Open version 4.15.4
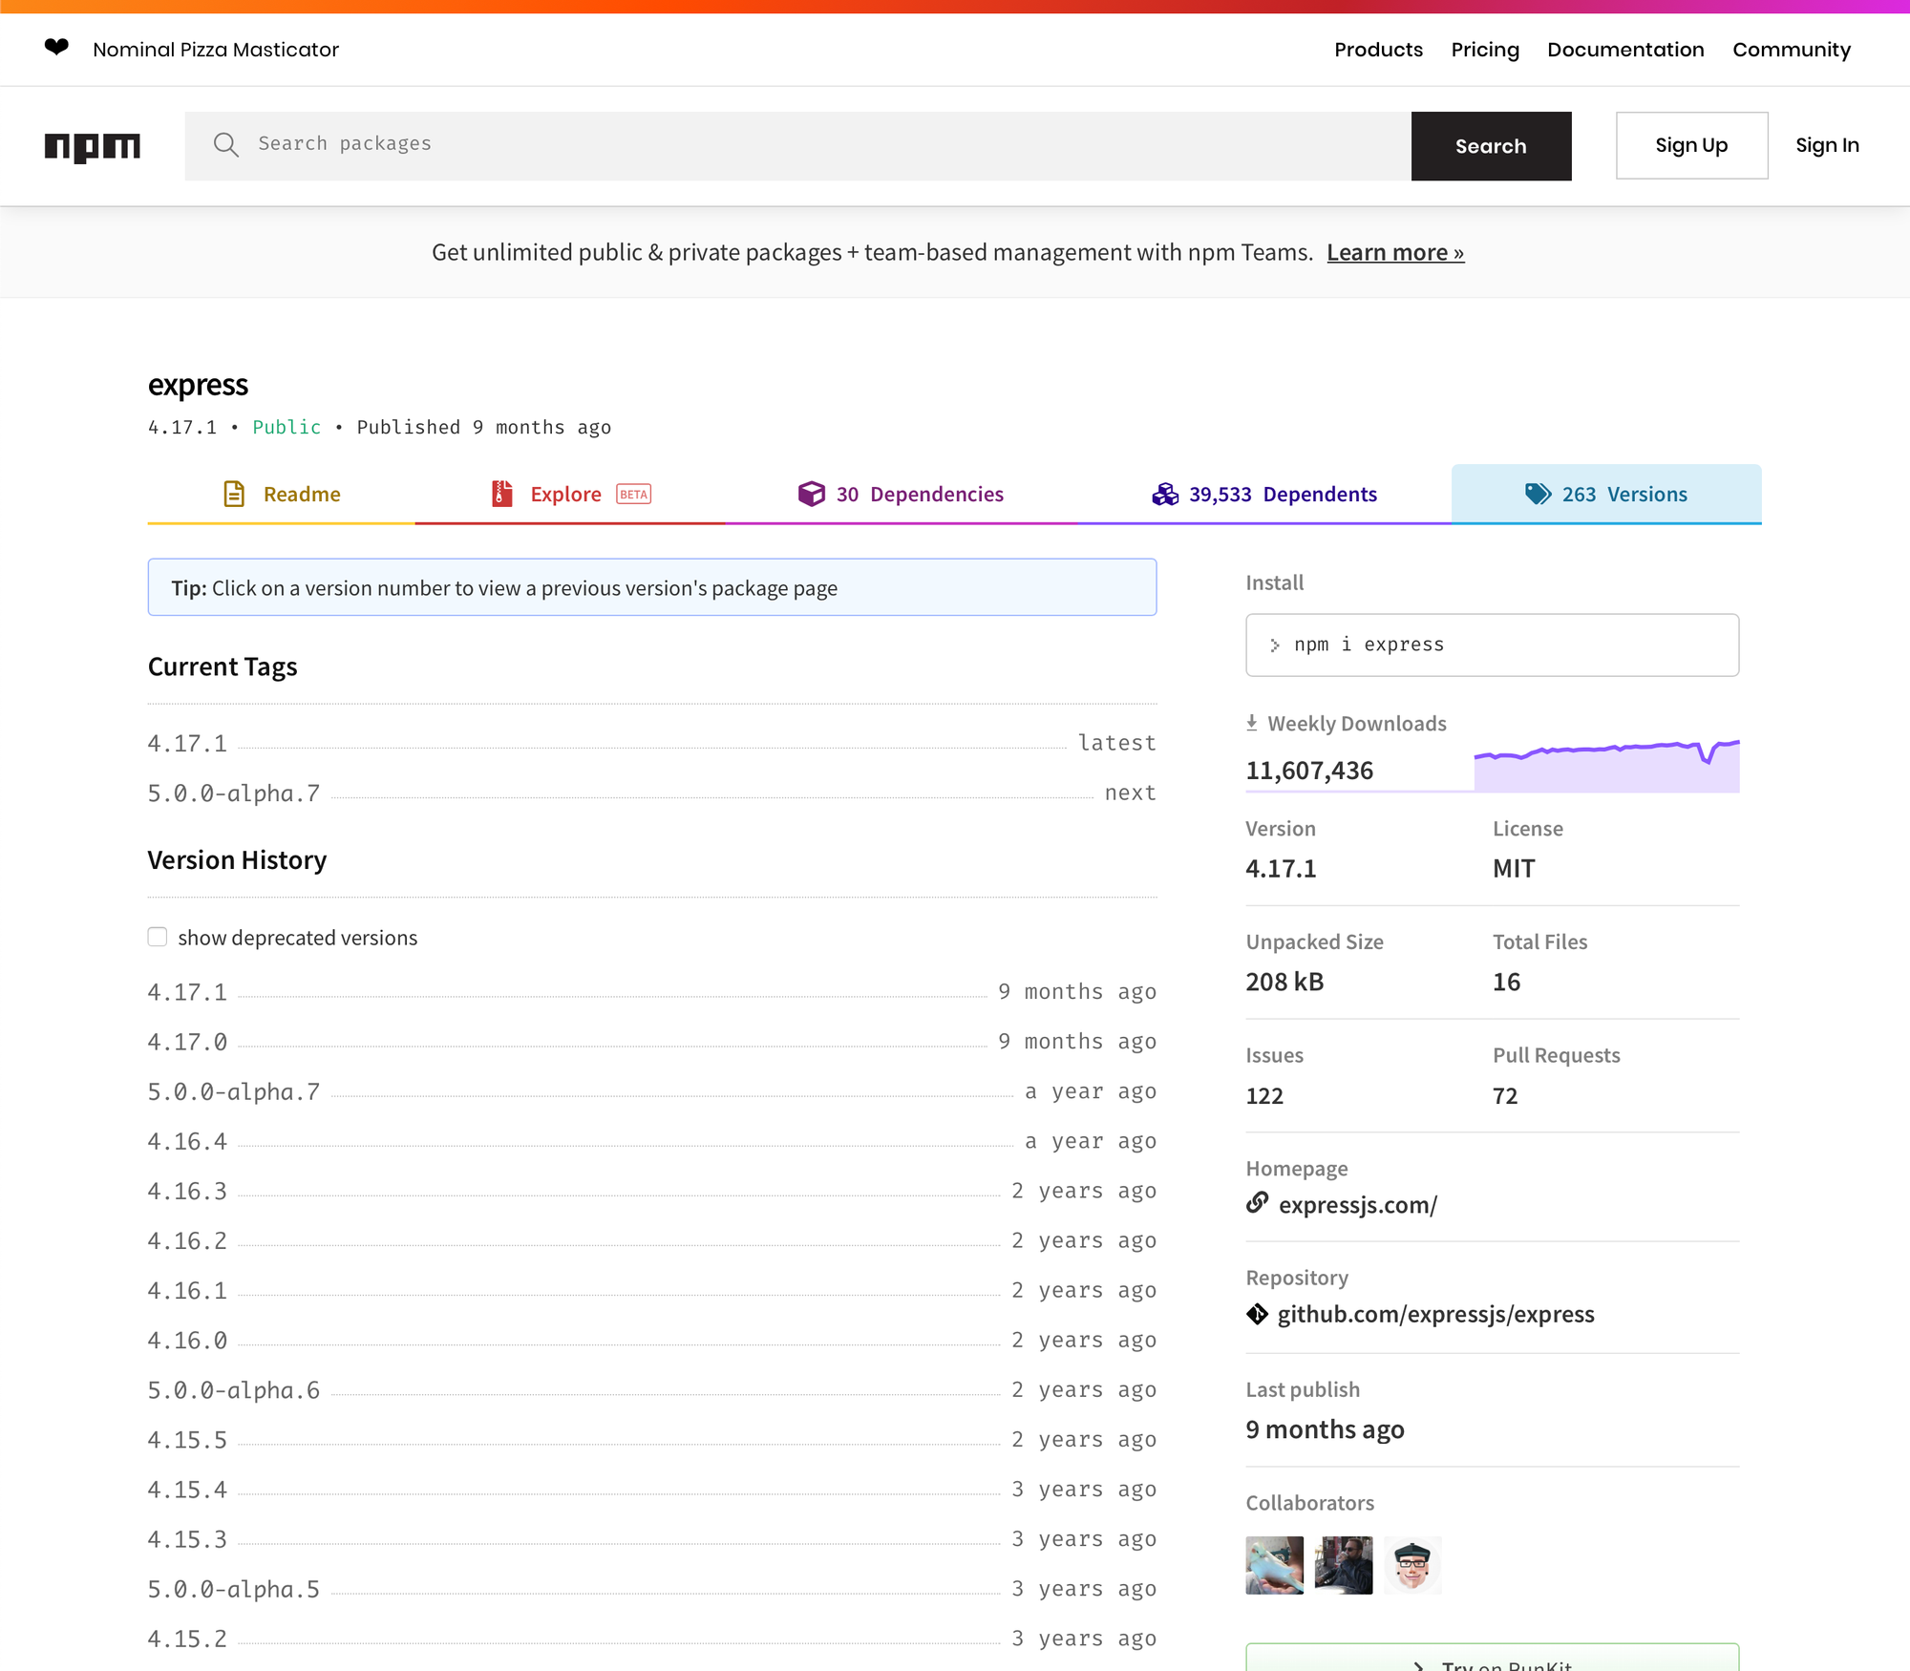 click(x=187, y=1490)
